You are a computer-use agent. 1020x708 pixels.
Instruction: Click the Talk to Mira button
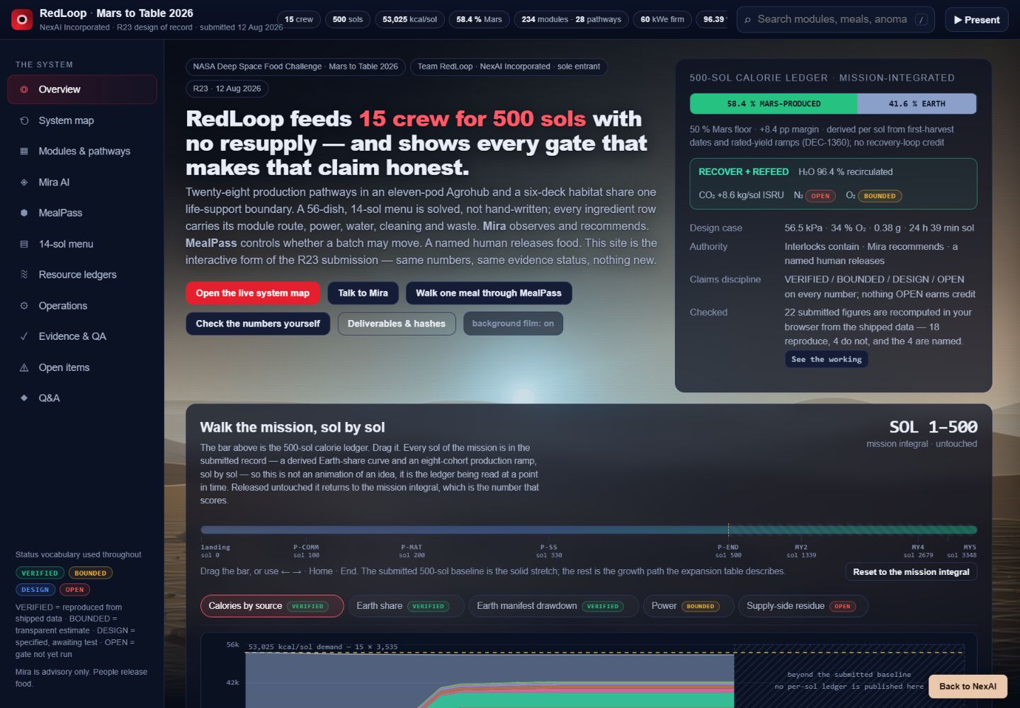363,293
